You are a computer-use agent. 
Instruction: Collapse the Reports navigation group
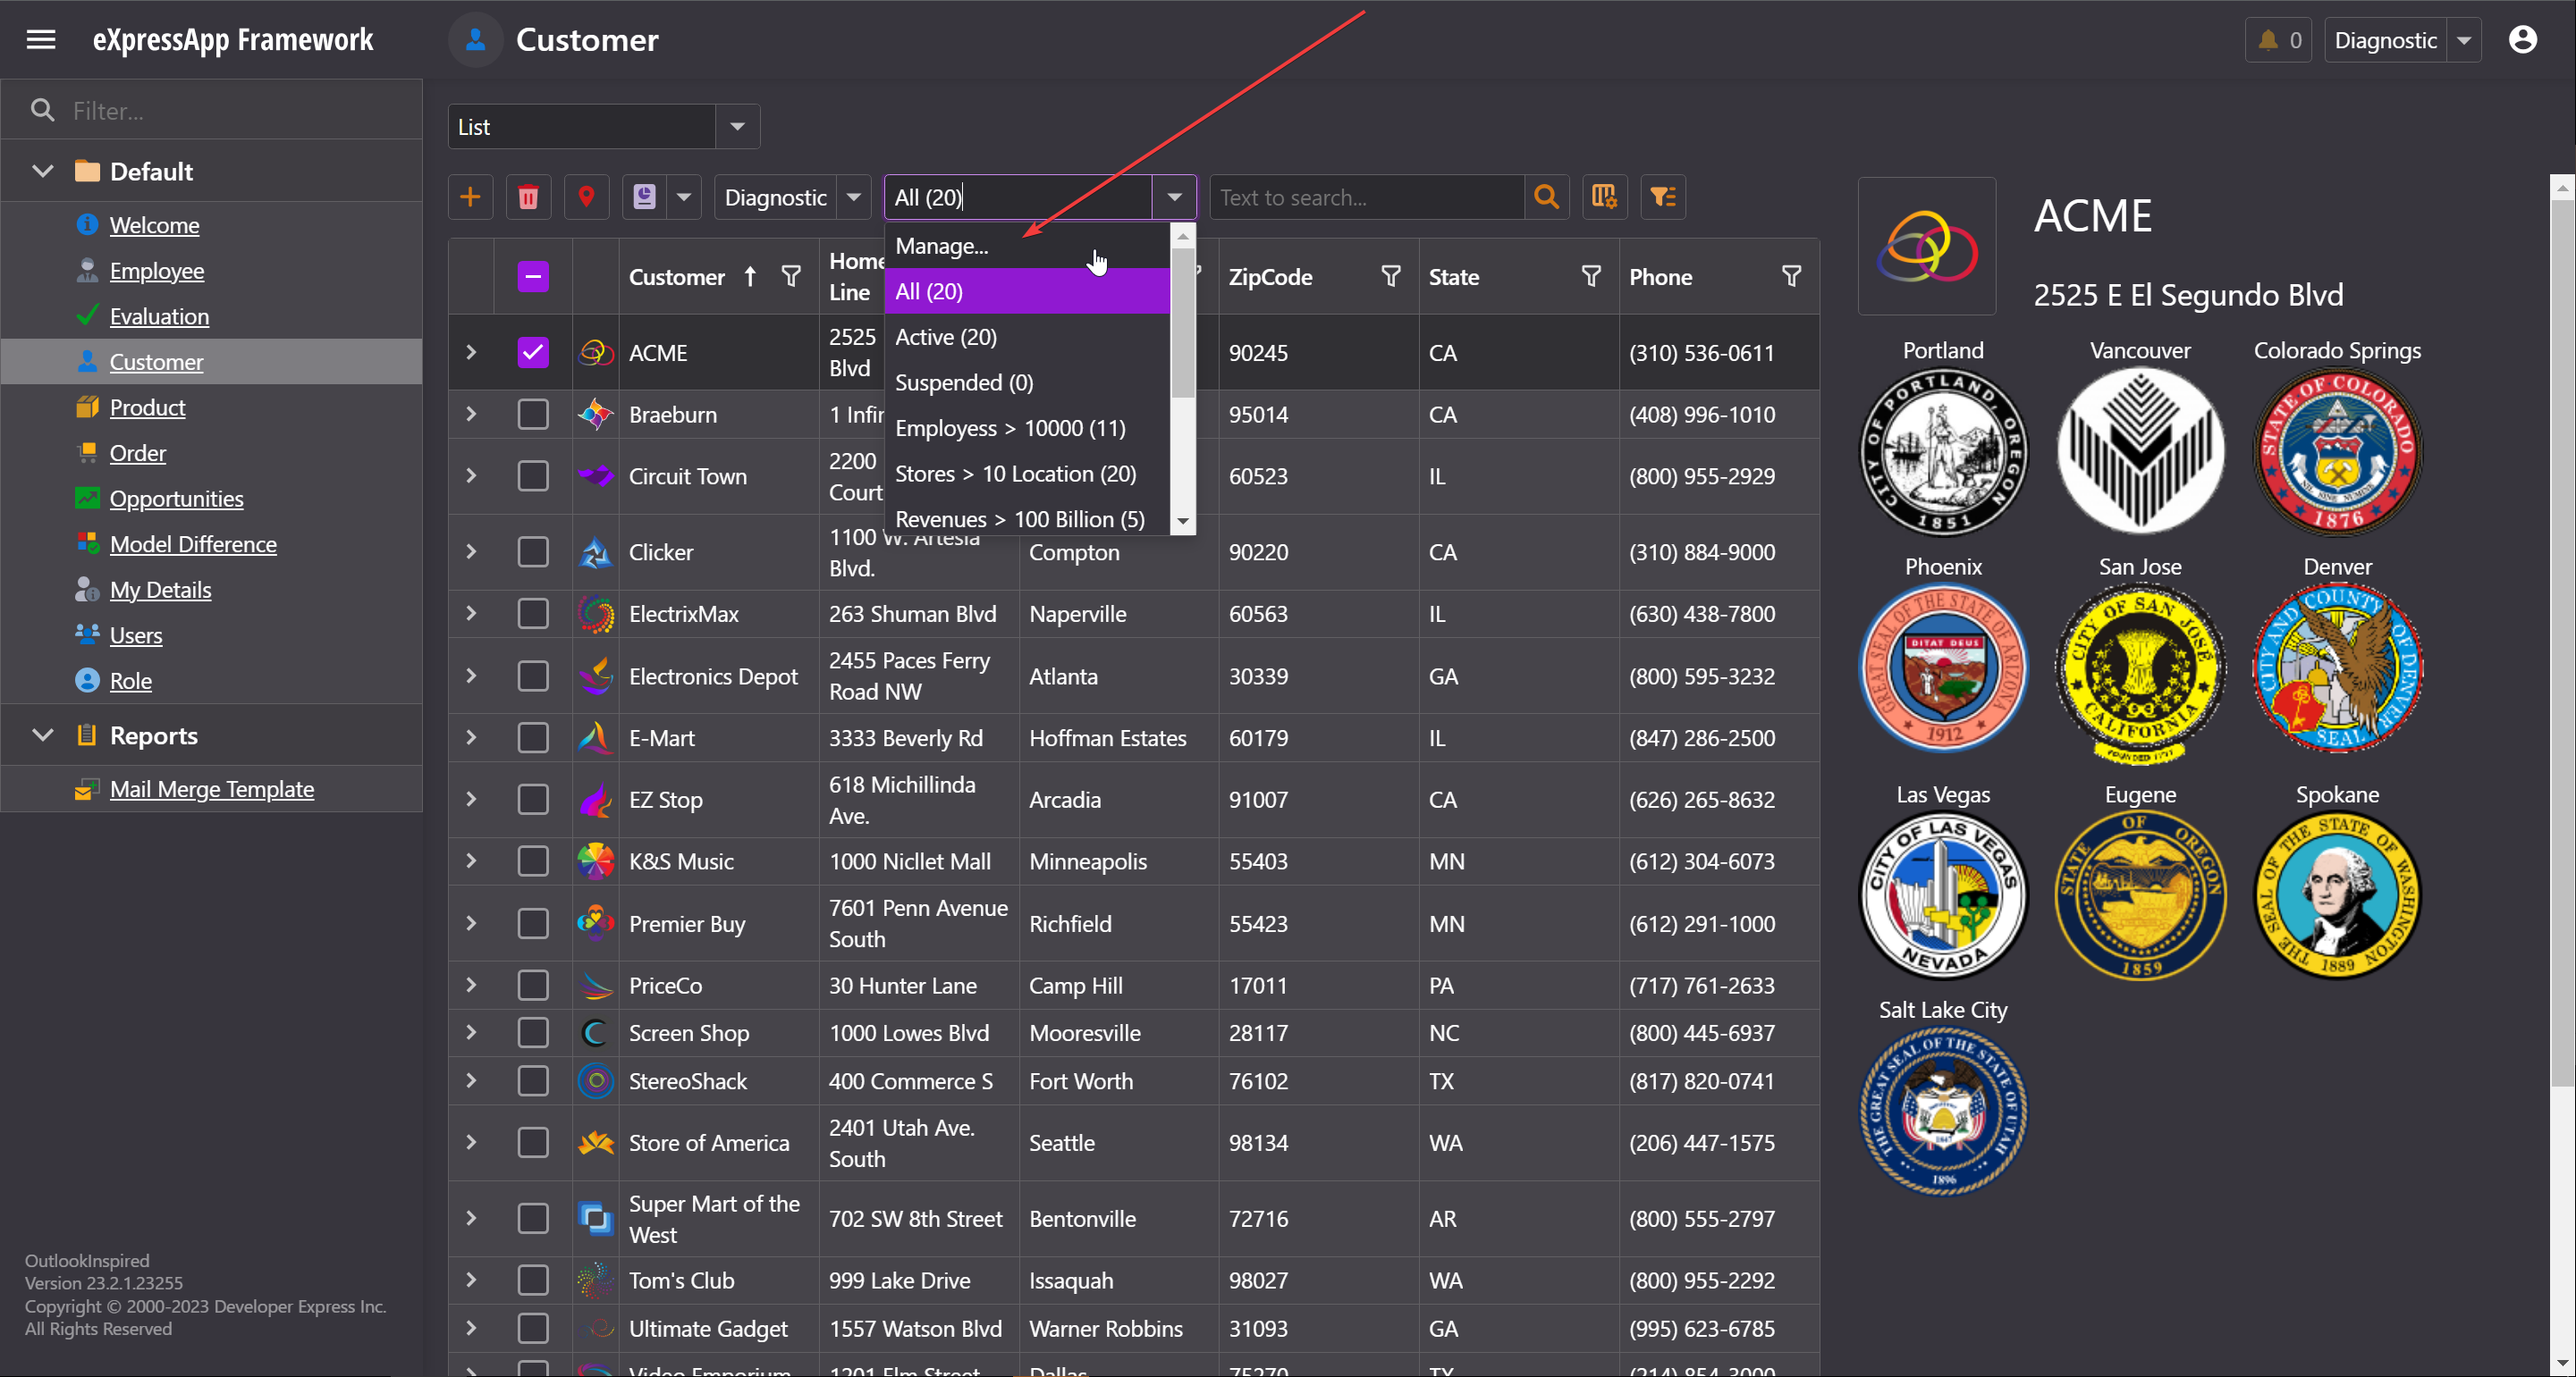pos(42,735)
